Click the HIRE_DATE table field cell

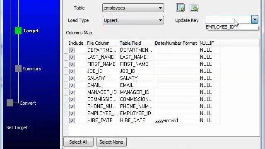pyautogui.click(x=136, y=120)
